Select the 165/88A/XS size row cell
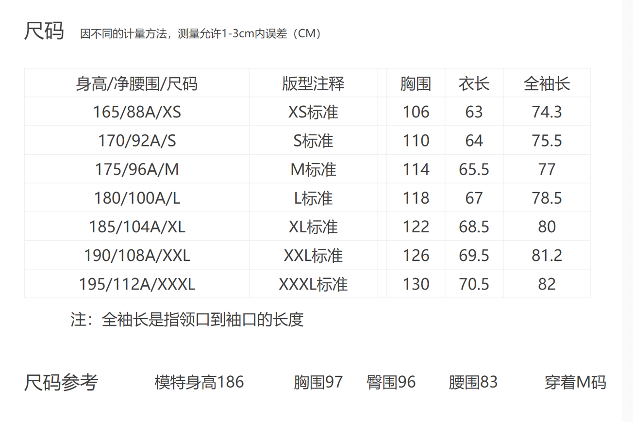The image size is (633, 422). point(136,113)
